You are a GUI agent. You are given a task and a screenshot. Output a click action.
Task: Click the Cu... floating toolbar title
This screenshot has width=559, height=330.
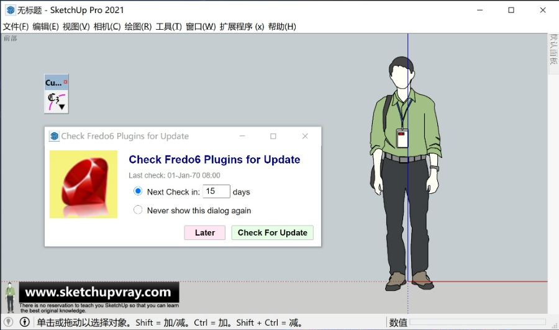click(x=53, y=83)
